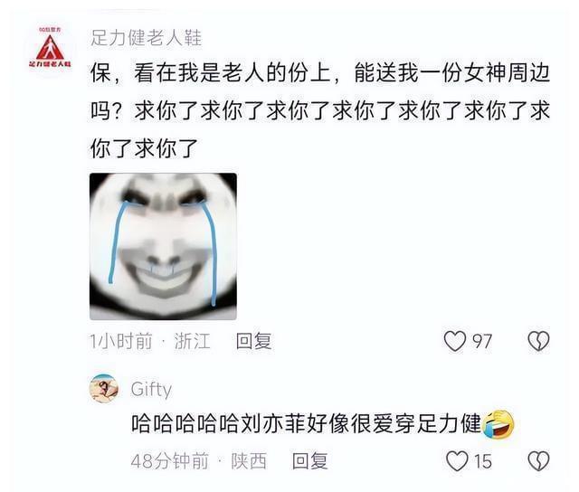This screenshot has height=492, width=579.
Task: Tap the 1小时前 timestamp
Action: coord(121,341)
